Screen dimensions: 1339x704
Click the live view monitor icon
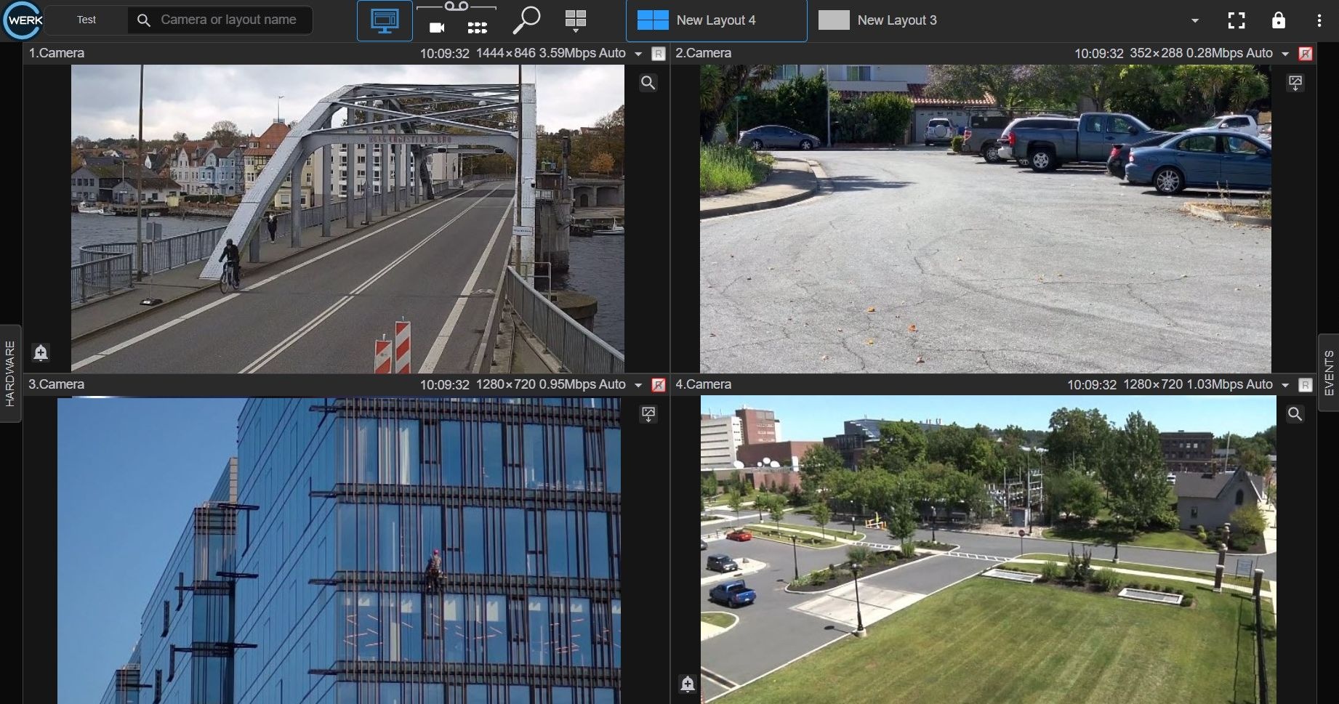[385, 20]
